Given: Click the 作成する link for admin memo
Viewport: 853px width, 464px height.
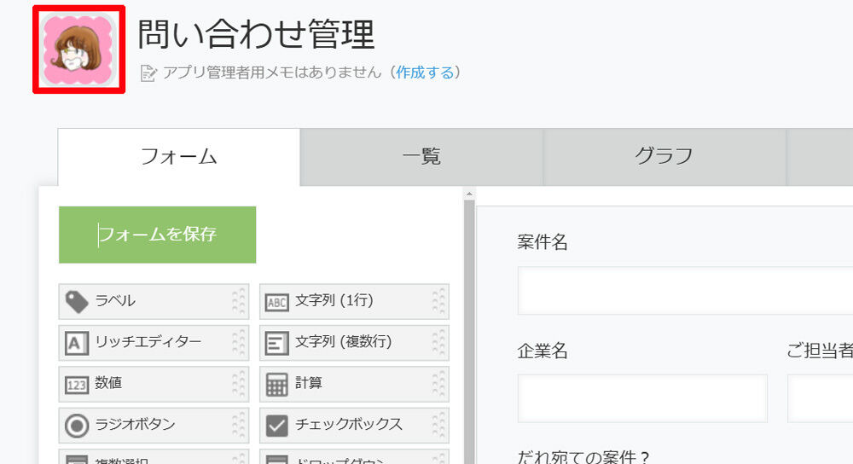Looking at the screenshot, I should [x=424, y=72].
